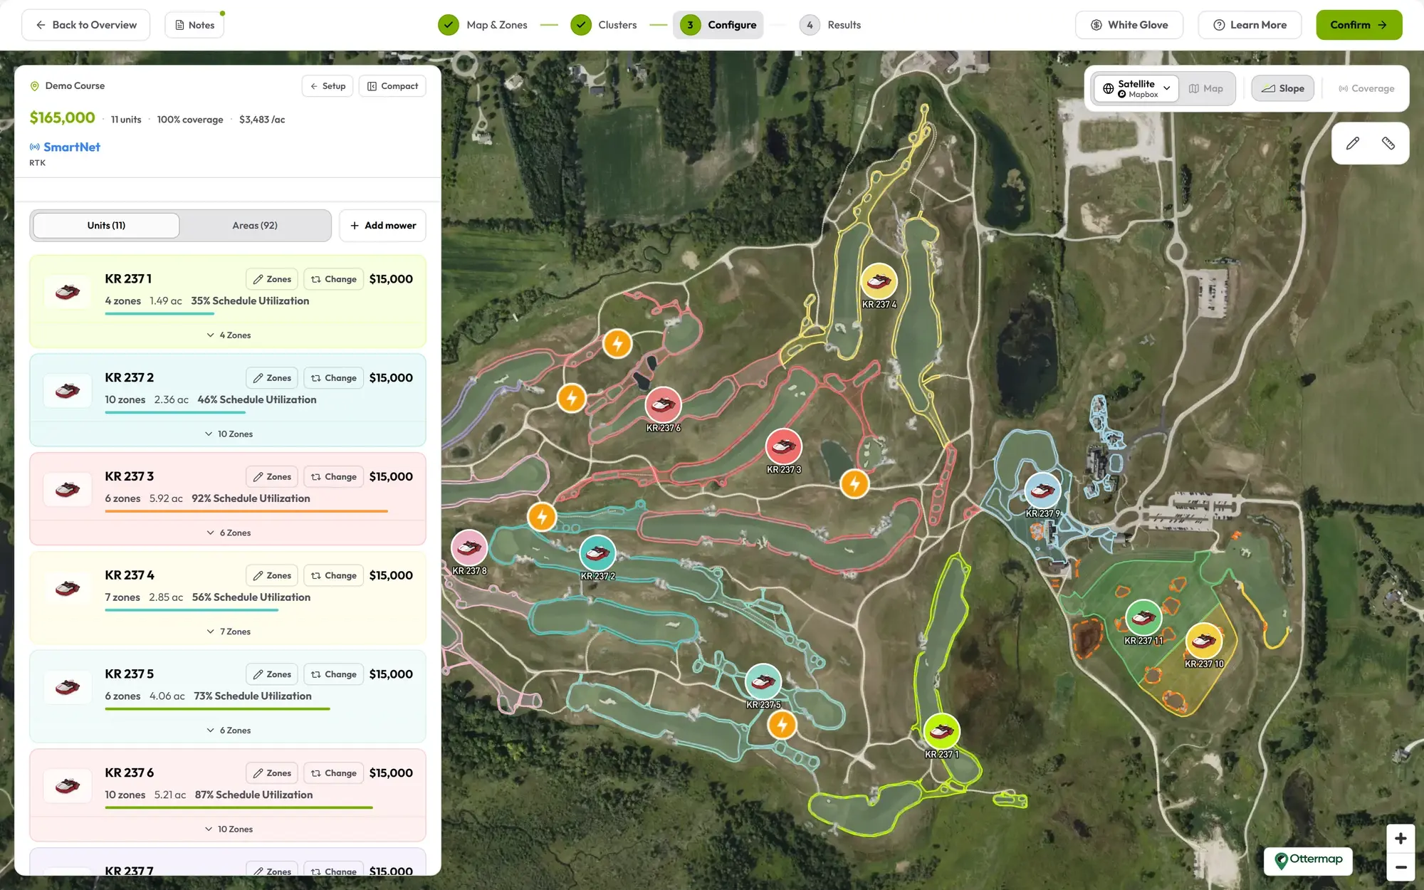Switch to Compact panel view

tap(392, 86)
